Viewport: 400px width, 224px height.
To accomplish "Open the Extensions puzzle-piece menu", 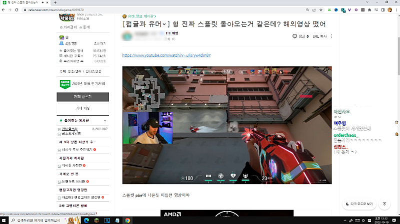I will 369,10.
